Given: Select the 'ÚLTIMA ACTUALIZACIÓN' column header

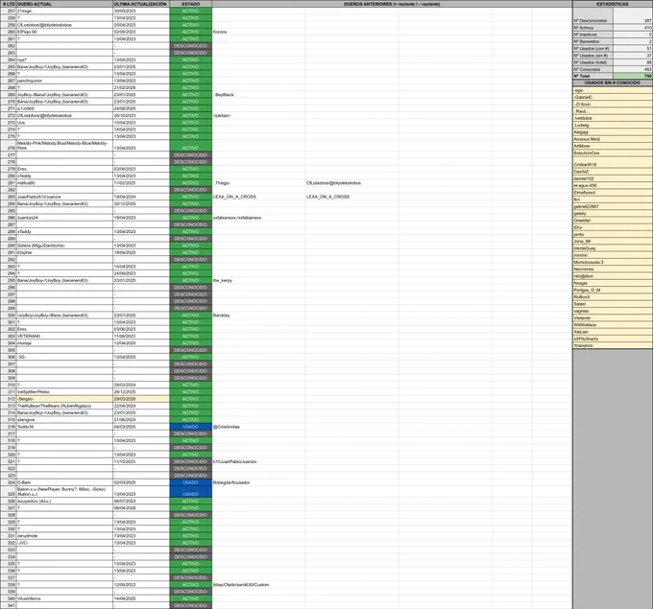Looking at the screenshot, I should [x=141, y=4].
